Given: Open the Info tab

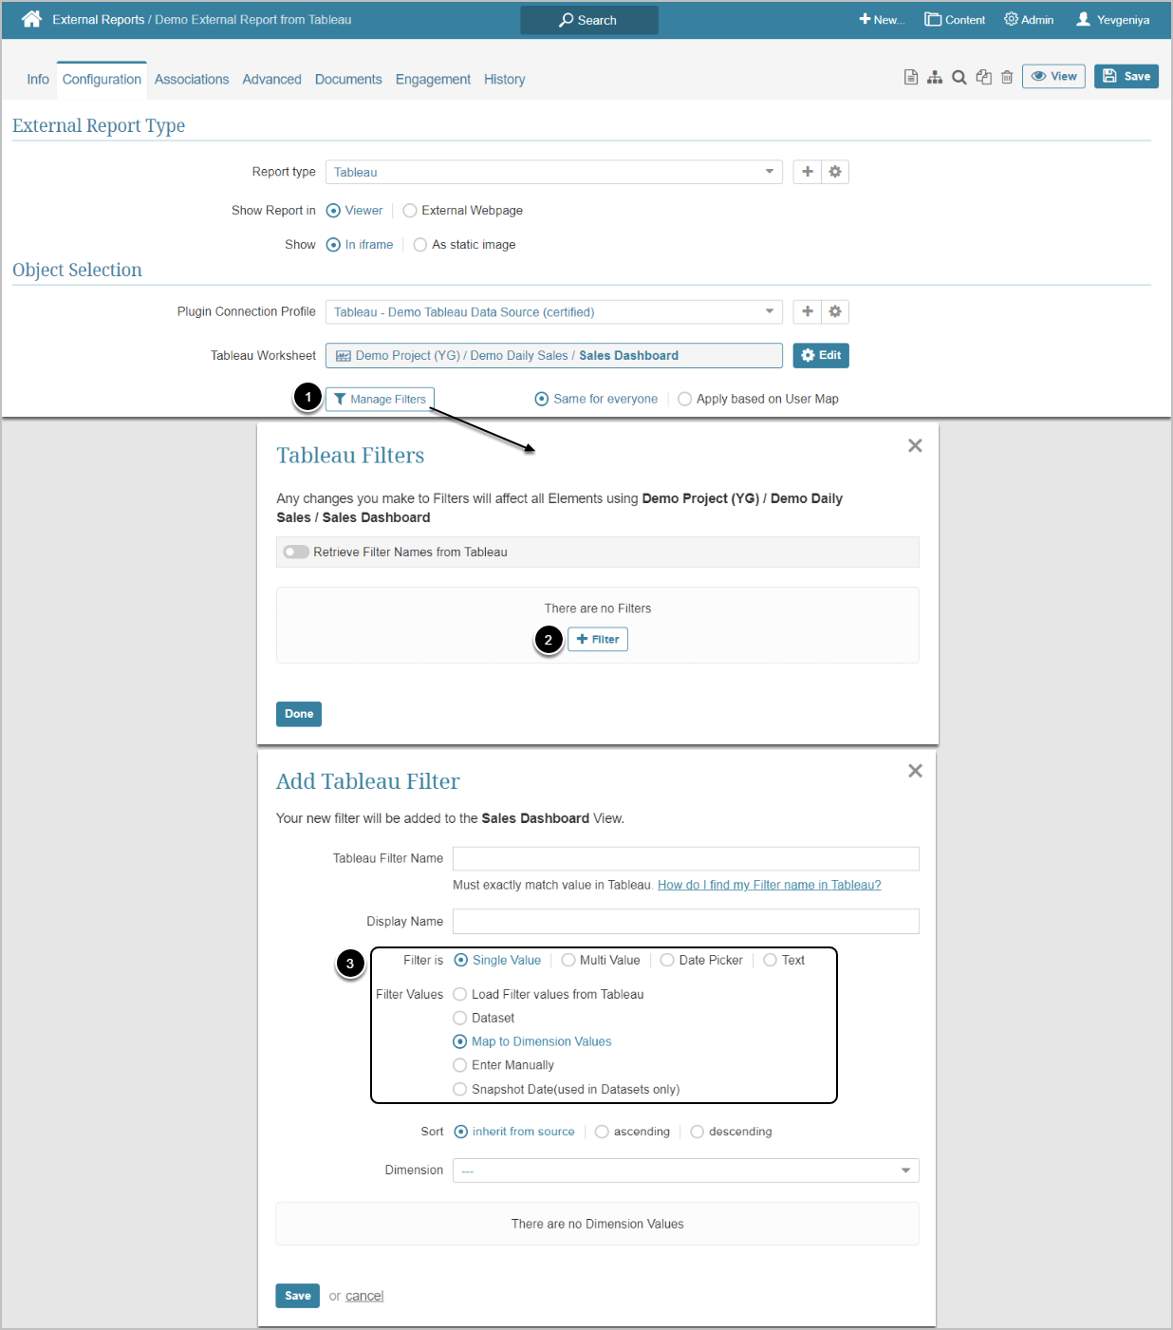Looking at the screenshot, I should (x=38, y=80).
